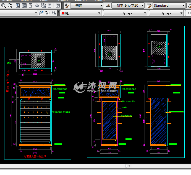Select the red text 对面像此面一样处理
This screenshot has width=191, height=175.
[x=35, y=156]
